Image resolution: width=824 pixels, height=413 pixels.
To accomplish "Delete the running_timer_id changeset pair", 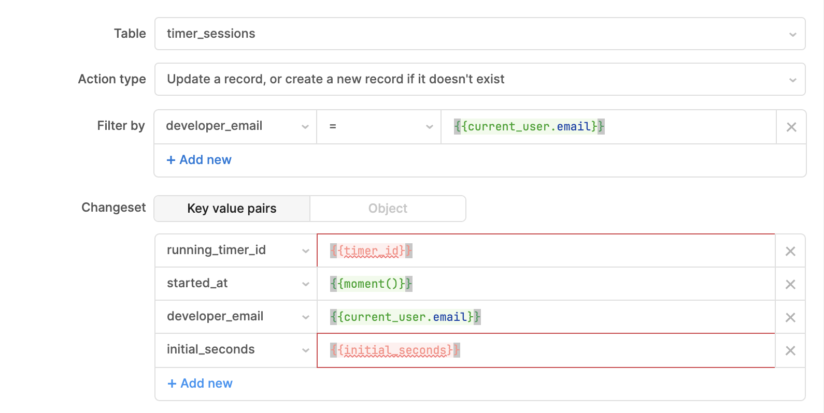I will pos(790,251).
